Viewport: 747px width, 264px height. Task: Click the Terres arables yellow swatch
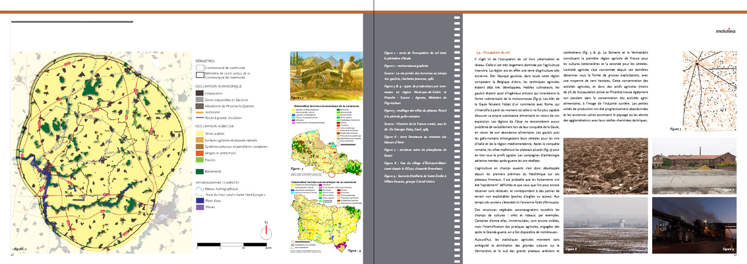point(199,133)
